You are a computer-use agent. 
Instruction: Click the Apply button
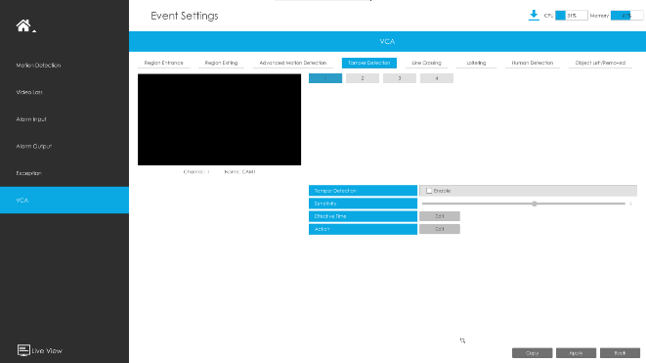point(576,353)
